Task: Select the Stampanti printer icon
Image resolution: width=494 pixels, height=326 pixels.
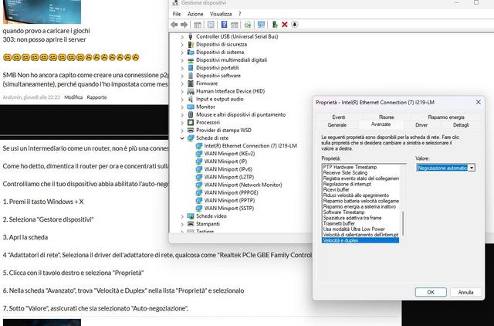Action: (x=191, y=224)
